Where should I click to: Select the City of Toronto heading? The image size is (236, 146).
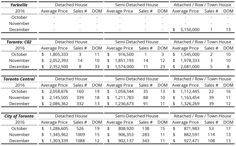(19, 116)
